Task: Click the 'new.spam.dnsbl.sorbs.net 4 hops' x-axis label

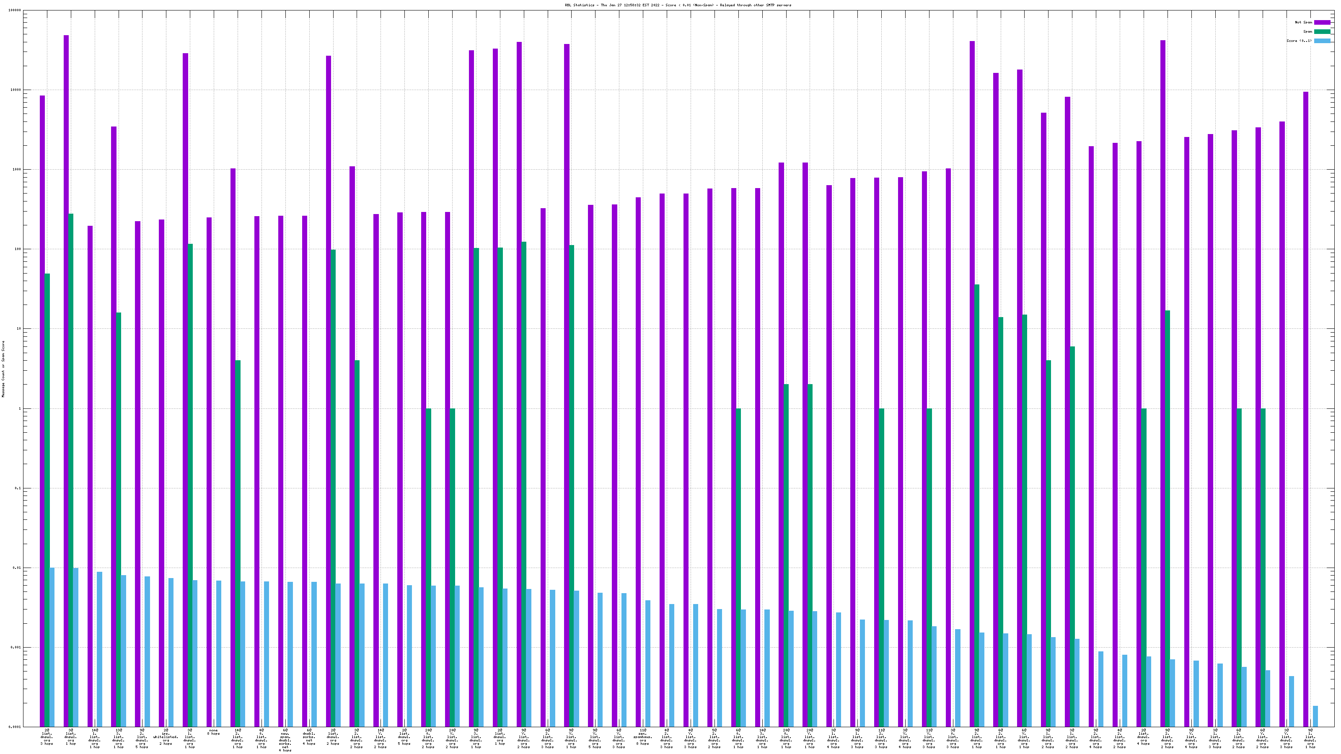Action: coord(285,740)
